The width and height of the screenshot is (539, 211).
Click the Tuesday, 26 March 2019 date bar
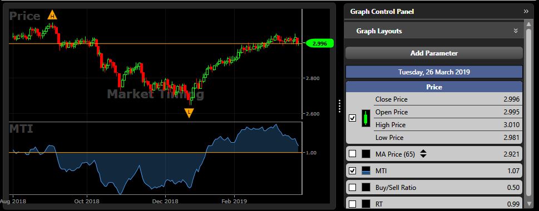pyautogui.click(x=434, y=72)
